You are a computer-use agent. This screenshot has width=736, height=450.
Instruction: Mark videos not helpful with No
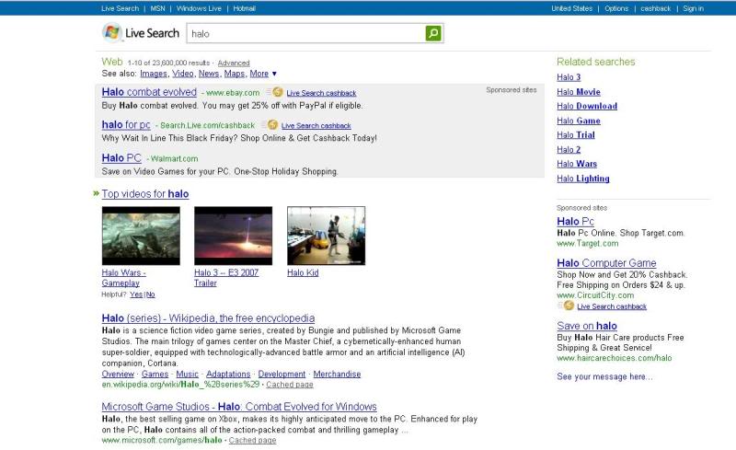150,294
